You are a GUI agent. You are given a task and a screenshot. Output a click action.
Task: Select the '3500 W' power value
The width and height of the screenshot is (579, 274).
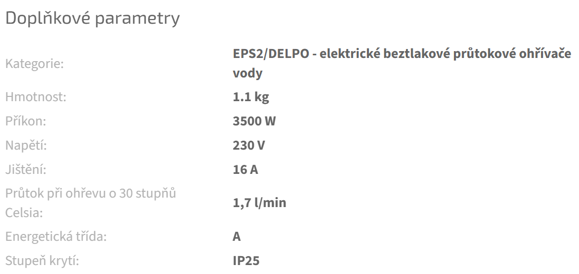coord(254,121)
